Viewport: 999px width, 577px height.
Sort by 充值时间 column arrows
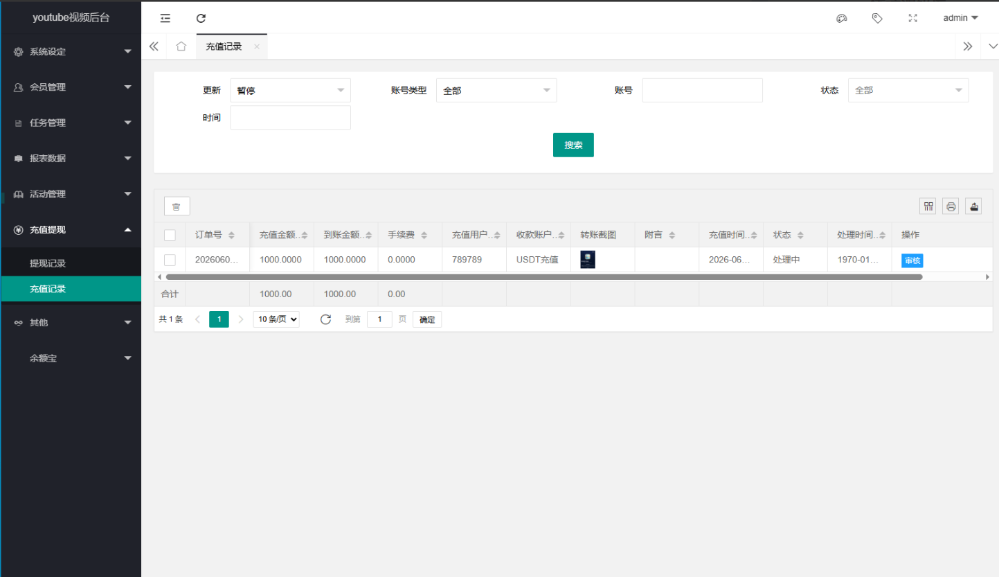click(754, 236)
